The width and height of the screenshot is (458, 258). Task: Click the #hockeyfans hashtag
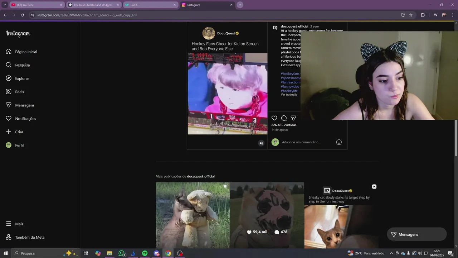290,74
